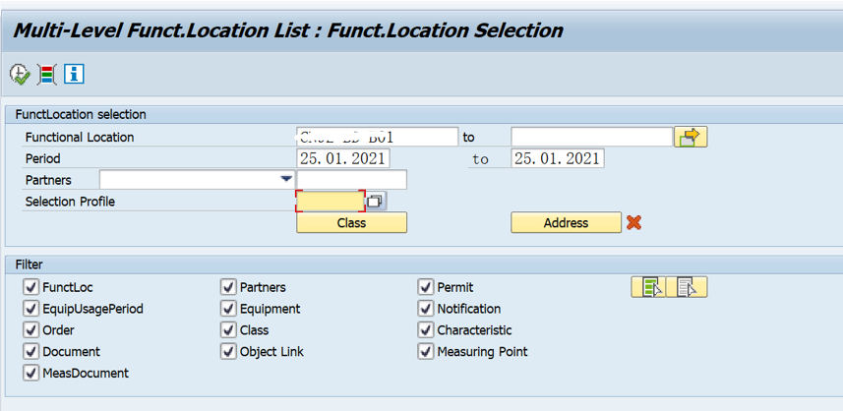Uncheck the FunctLoc filter checkbox

30,287
